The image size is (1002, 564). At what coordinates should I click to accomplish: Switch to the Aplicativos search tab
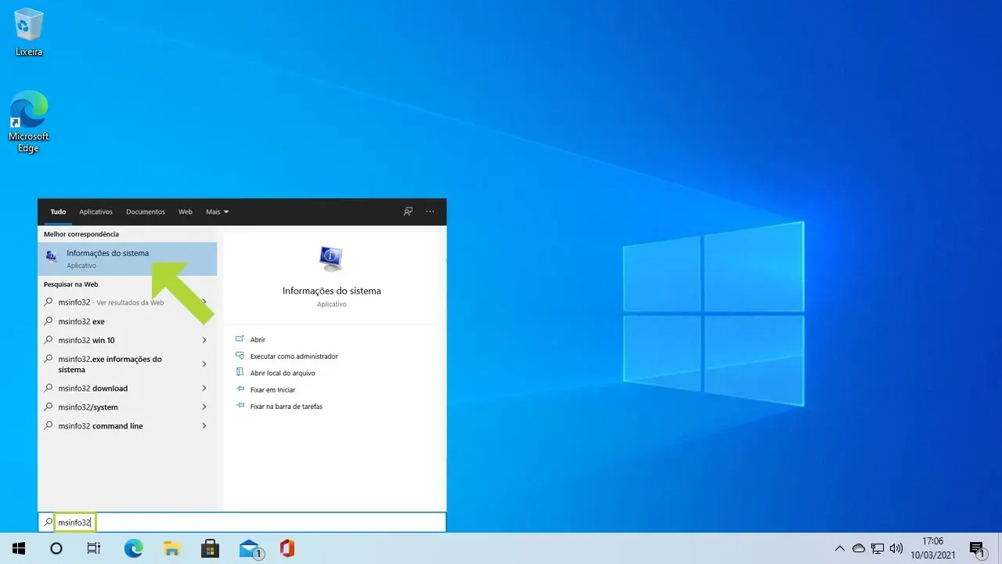[x=96, y=211]
